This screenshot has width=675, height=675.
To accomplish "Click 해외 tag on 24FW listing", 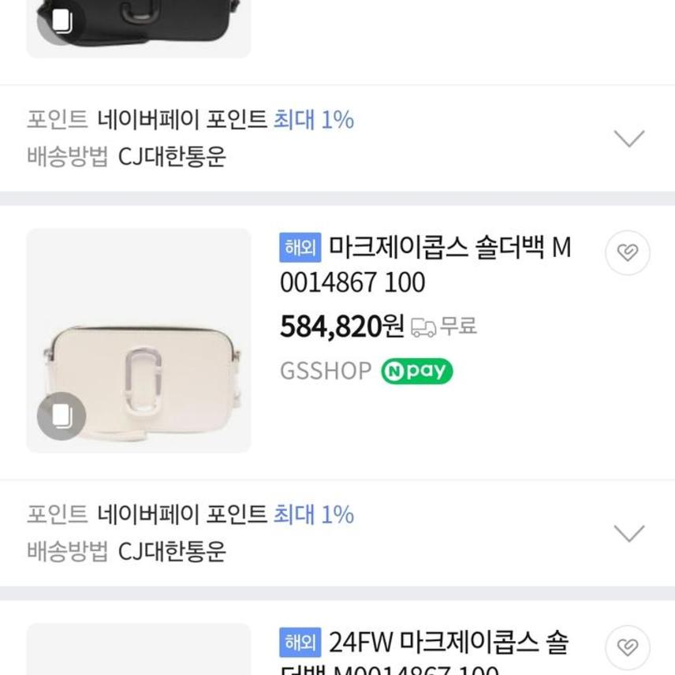I will click(x=300, y=643).
